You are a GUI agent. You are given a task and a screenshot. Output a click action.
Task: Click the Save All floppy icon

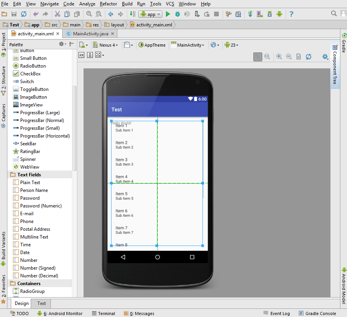coord(14,14)
